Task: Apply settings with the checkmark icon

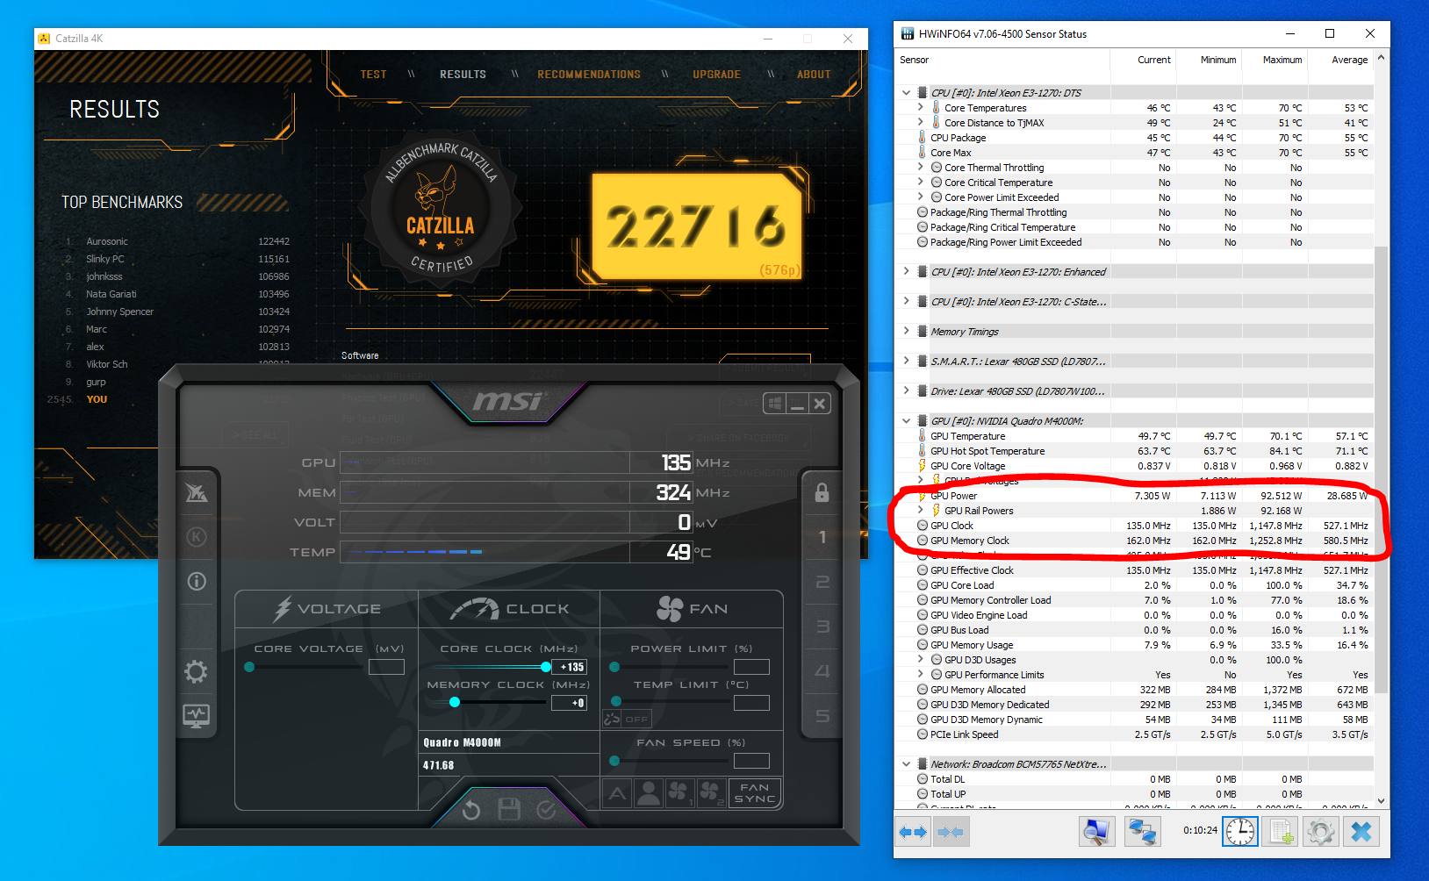Action: point(546,809)
